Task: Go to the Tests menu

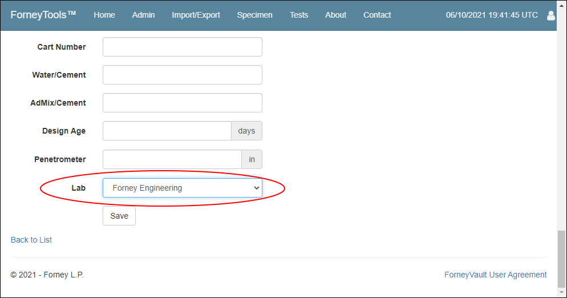Action: coord(299,15)
